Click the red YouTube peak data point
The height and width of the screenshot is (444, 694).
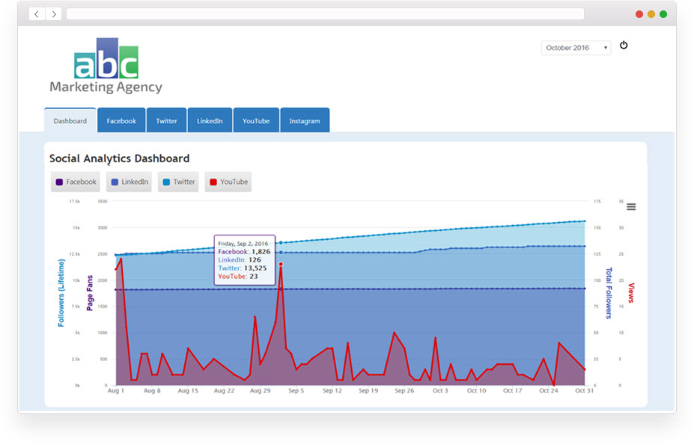coord(281,264)
